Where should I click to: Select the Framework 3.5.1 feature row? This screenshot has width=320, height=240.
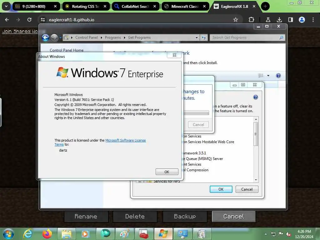coord(195,153)
